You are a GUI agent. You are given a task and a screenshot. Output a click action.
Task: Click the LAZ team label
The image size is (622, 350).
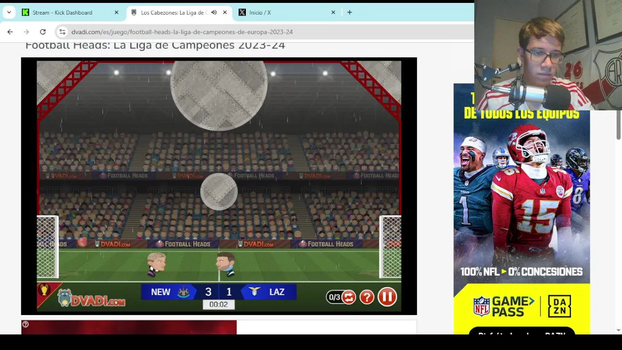click(276, 292)
